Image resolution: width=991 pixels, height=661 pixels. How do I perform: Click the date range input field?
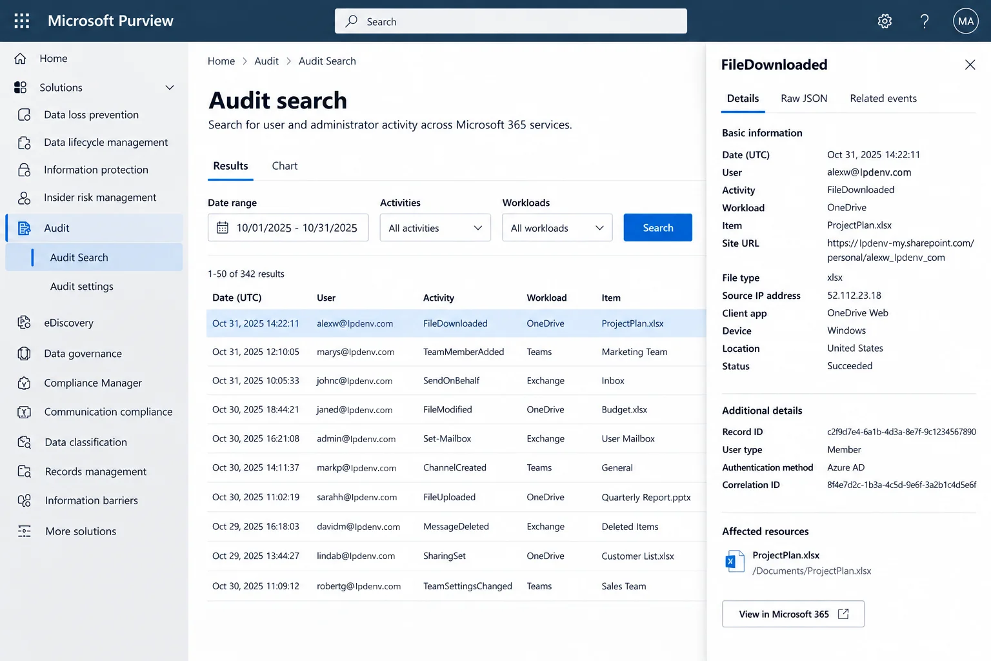coord(288,228)
